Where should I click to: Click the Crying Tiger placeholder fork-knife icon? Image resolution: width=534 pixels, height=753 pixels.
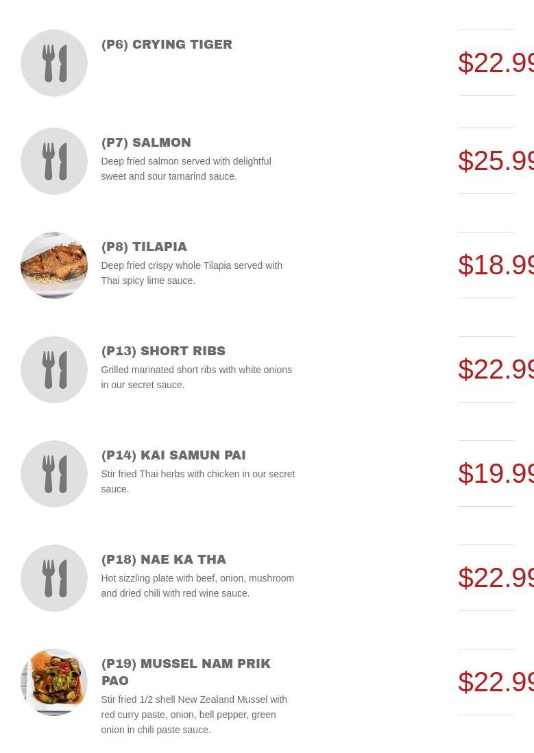coord(54,63)
